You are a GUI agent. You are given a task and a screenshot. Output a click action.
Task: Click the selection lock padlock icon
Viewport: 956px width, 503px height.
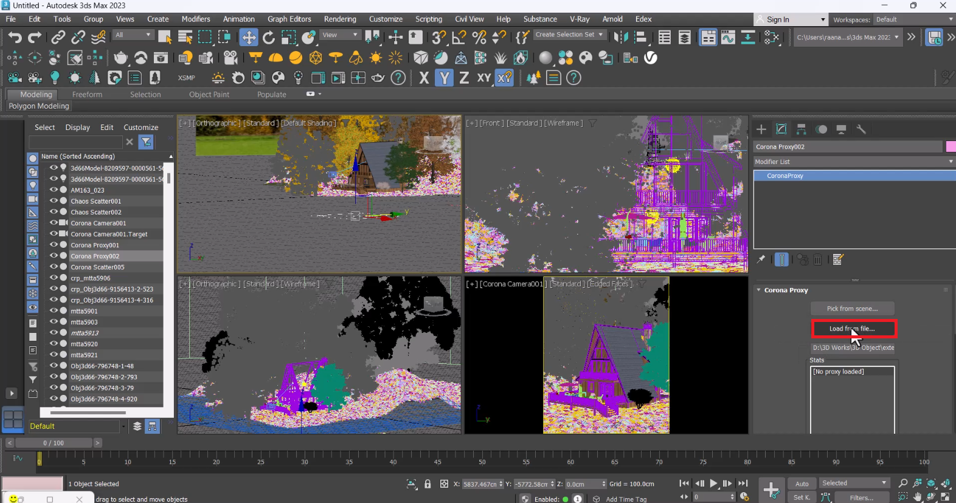tap(428, 484)
